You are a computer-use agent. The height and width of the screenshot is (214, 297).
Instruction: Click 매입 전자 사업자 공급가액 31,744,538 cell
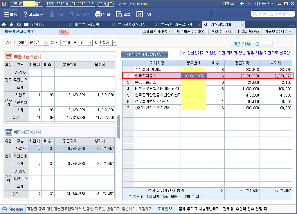point(70,149)
